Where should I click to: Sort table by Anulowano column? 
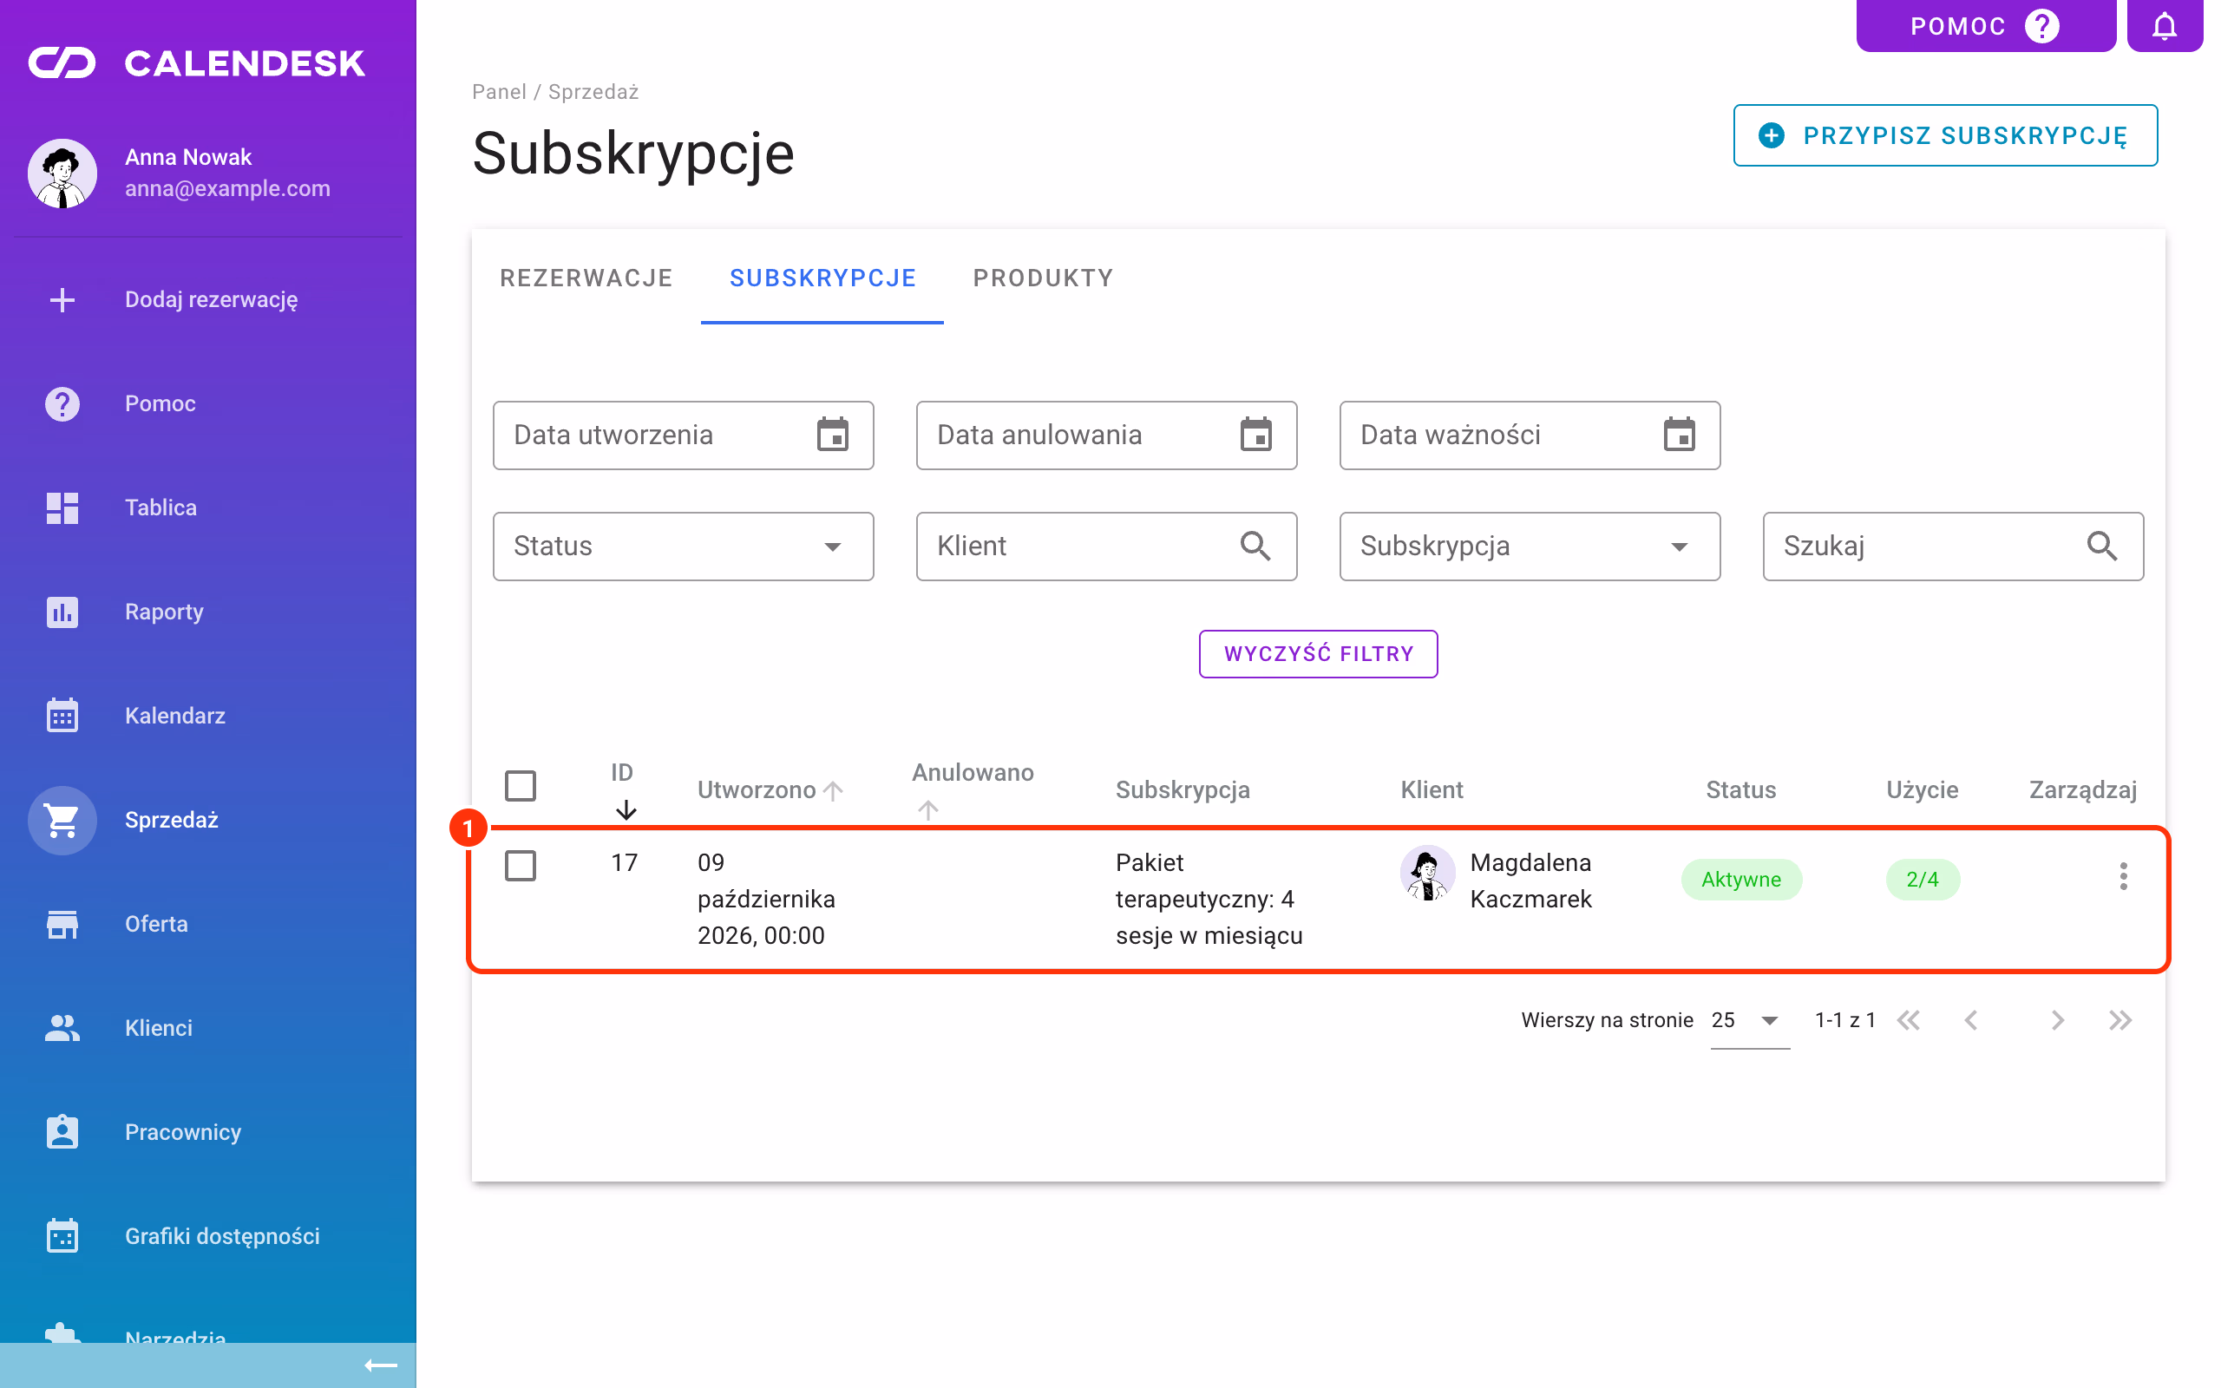point(972,789)
